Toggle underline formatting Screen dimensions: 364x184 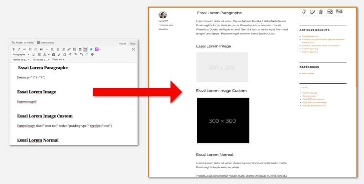coord(33,54)
